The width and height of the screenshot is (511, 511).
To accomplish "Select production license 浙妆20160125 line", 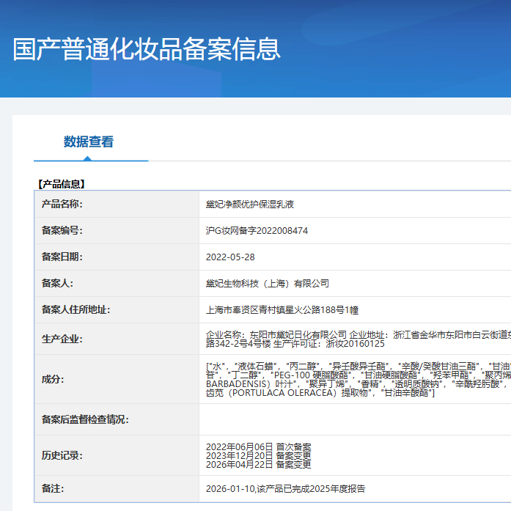I will (295, 344).
